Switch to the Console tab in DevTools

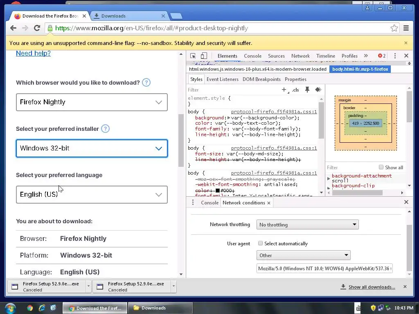(x=252, y=56)
